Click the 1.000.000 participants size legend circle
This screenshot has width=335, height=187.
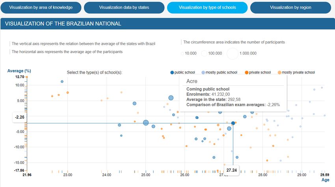pos(233,53)
